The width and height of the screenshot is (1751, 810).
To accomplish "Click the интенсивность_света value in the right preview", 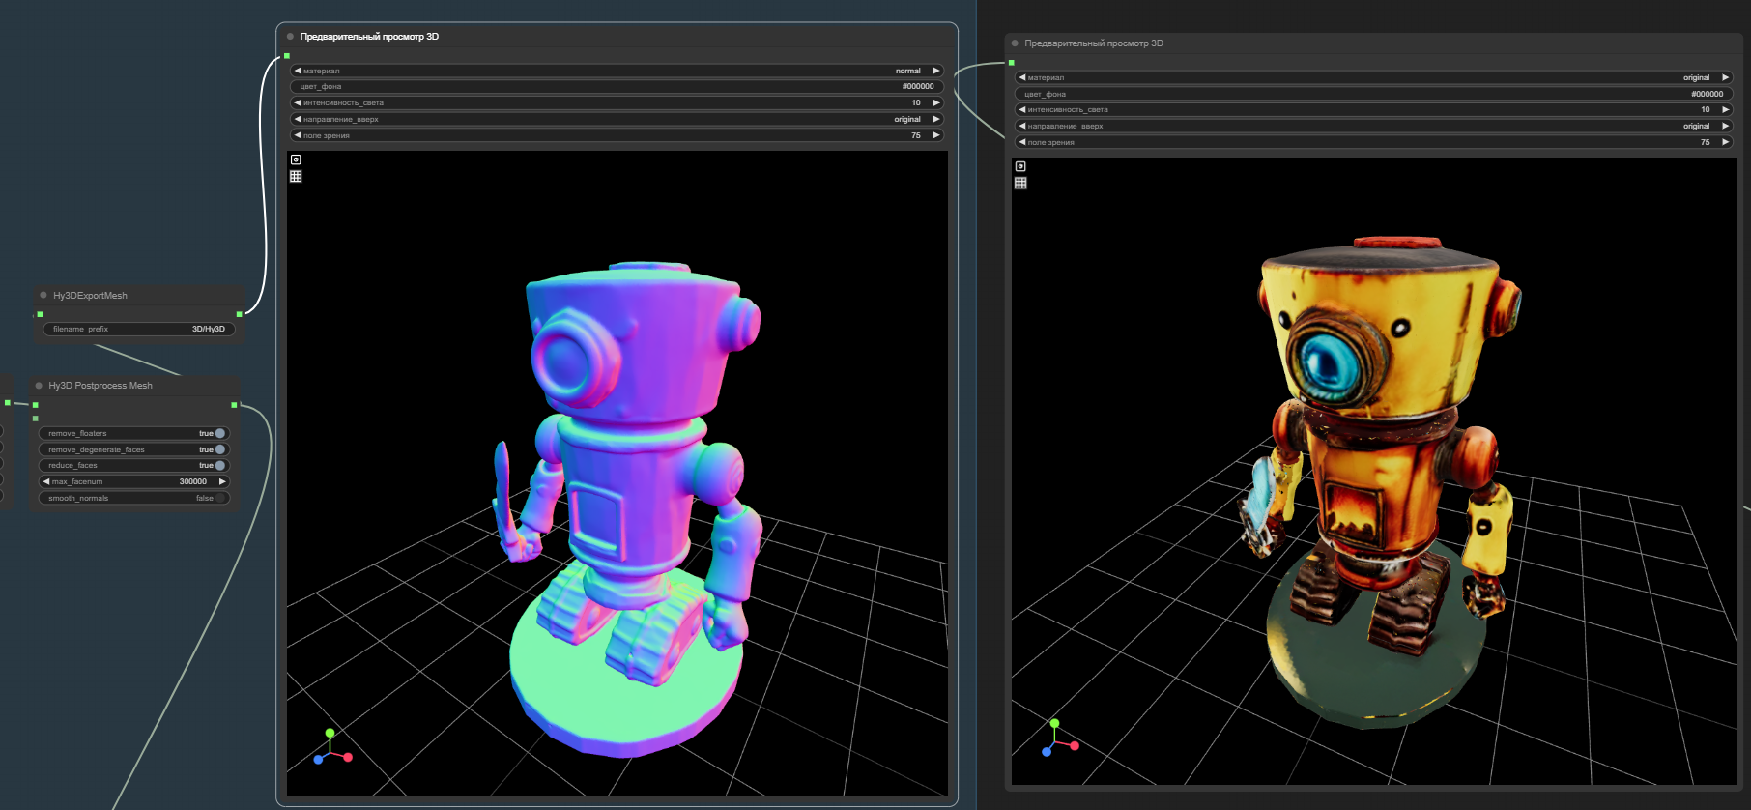I will [x=1705, y=109].
